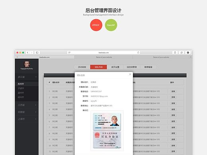Click back side of ID card image

point(107,140)
